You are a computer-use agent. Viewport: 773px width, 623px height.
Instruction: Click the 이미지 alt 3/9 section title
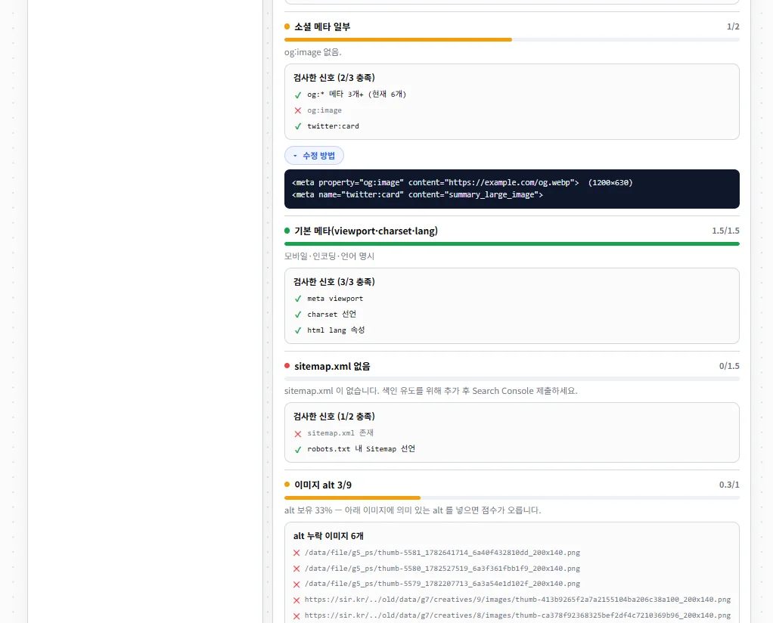coord(323,485)
